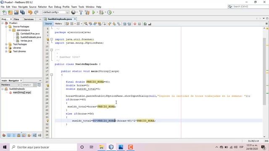Click the Last Edit icon in editor toolbar
269x151 pixels.
(x=67, y=24)
